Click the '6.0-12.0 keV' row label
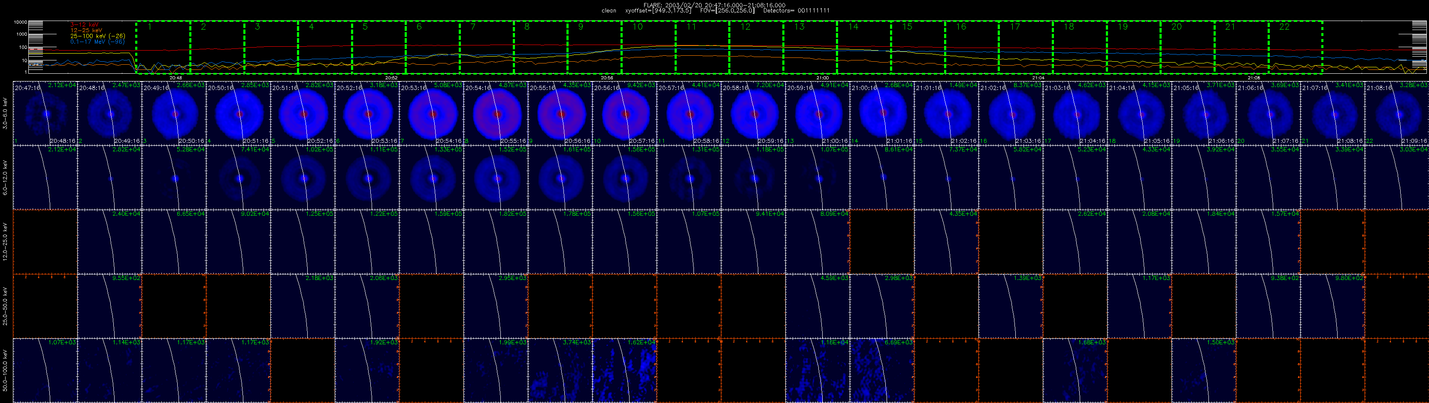The height and width of the screenshot is (403, 1429). coord(6,177)
